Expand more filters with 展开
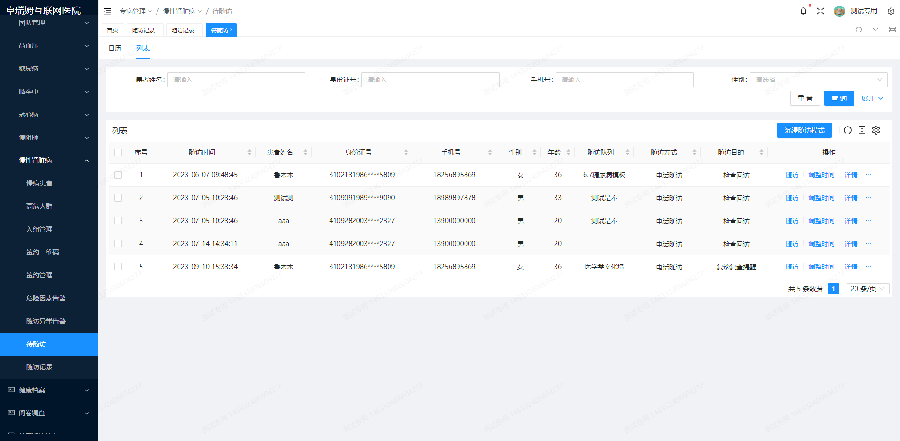 (872, 98)
